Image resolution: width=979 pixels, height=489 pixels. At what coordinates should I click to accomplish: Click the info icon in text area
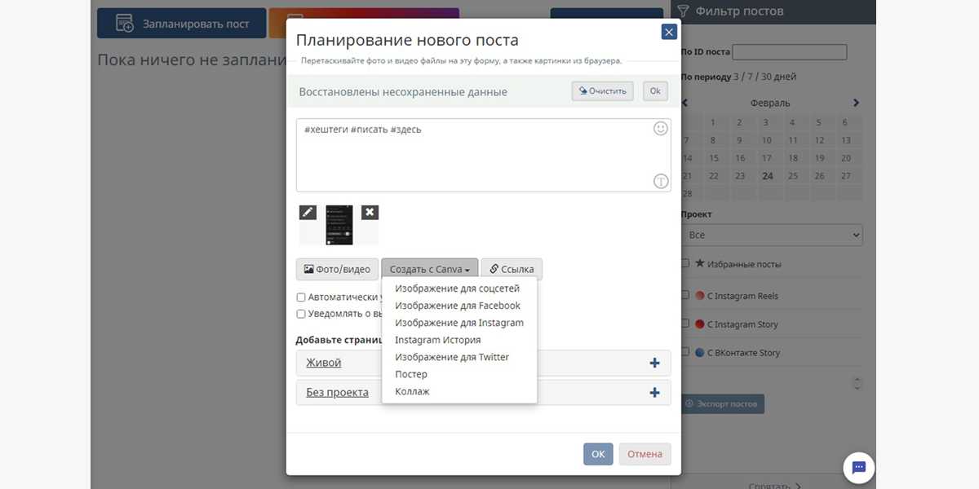[x=661, y=182]
